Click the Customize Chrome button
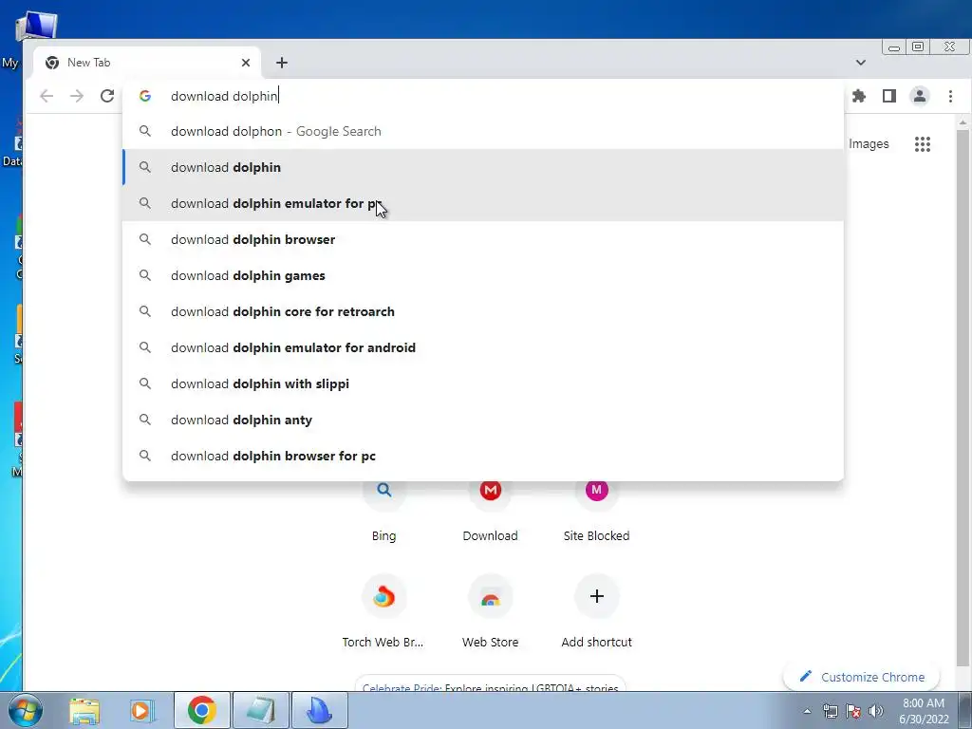 pyautogui.click(x=862, y=676)
